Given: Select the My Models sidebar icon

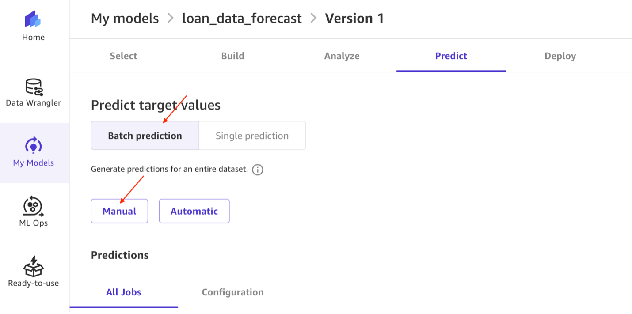Looking at the screenshot, I should click(33, 146).
